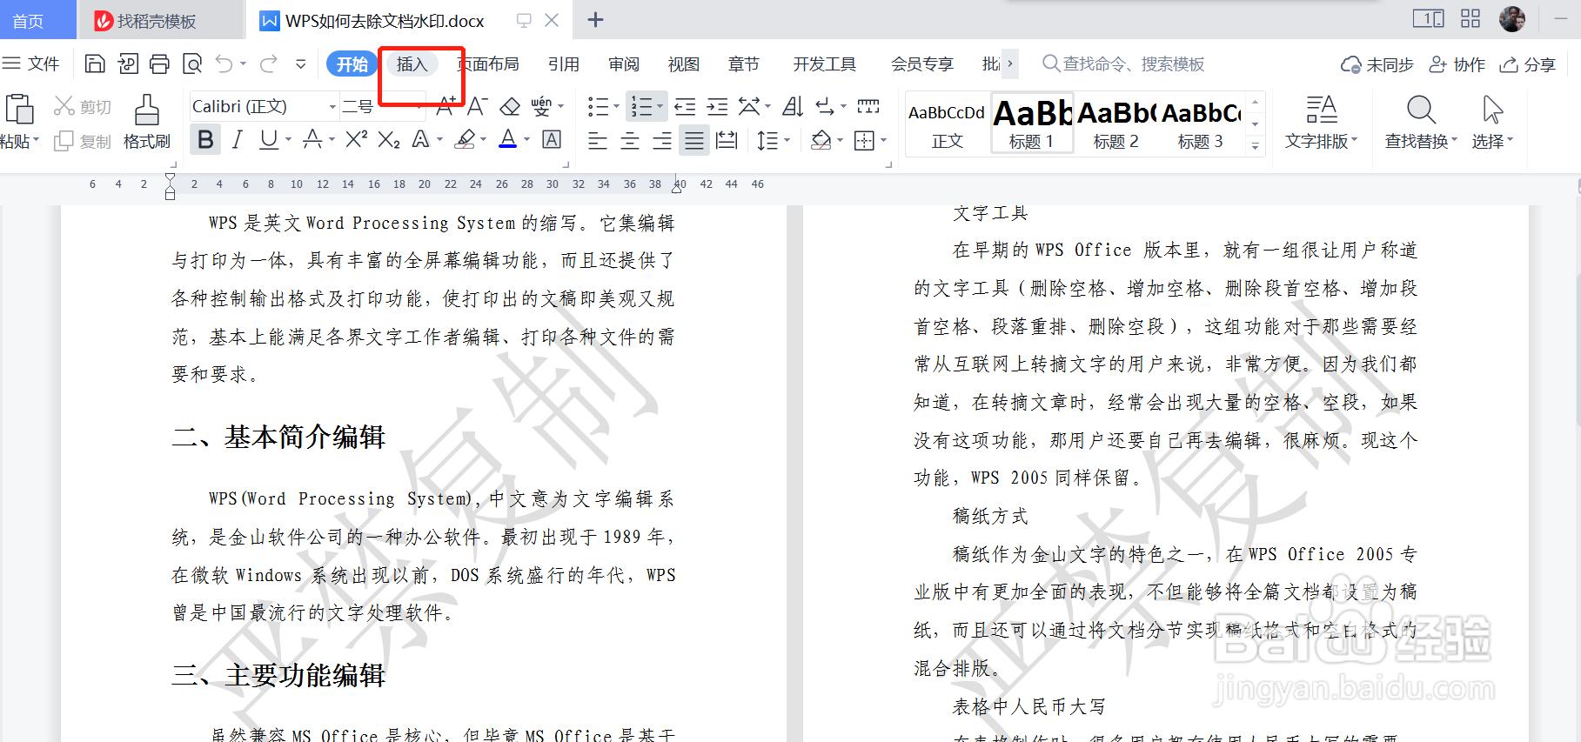Click Increase Indent icon
The width and height of the screenshot is (1581, 742).
point(717,106)
